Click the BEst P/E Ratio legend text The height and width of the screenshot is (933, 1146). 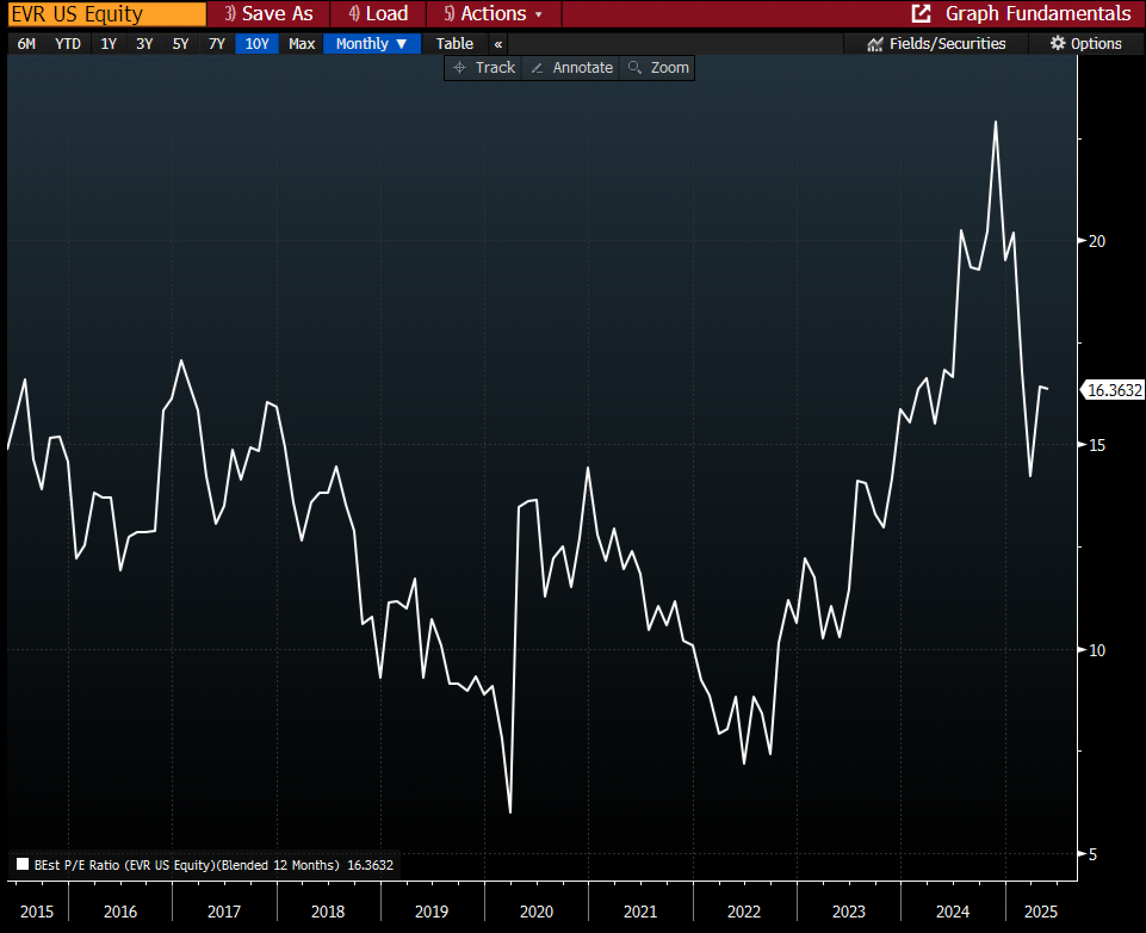pos(214,865)
